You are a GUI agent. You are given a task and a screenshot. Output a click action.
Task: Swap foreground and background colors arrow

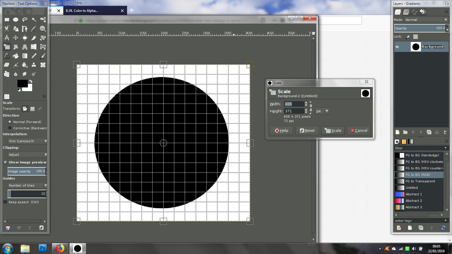pyautogui.click(x=31, y=81)
